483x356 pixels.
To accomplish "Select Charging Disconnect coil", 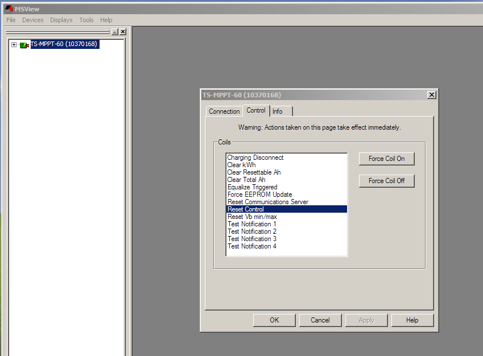I will (x=287, y=158).
